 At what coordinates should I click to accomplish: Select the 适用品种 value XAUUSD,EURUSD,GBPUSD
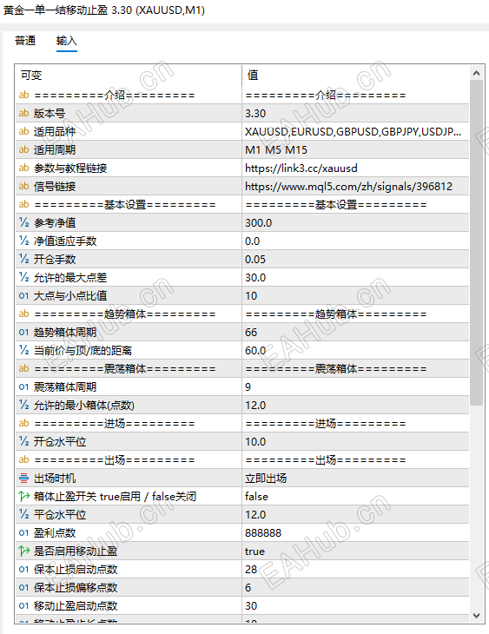355,131
